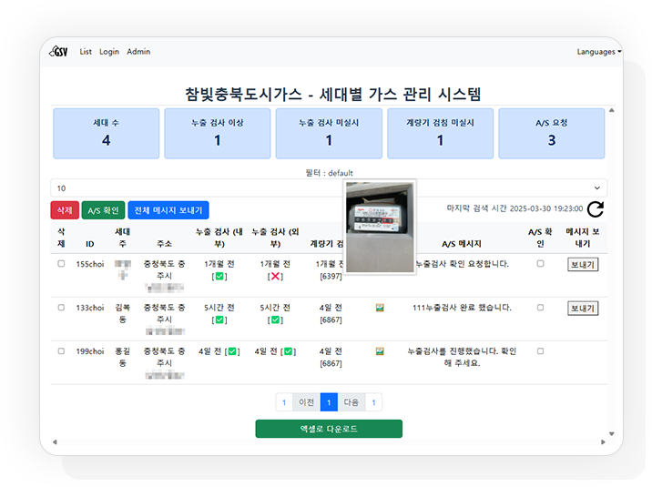Viewport: 652px width, 487px height.
Task: Open the meter image icon in the 199choi row
Action: 380,350
